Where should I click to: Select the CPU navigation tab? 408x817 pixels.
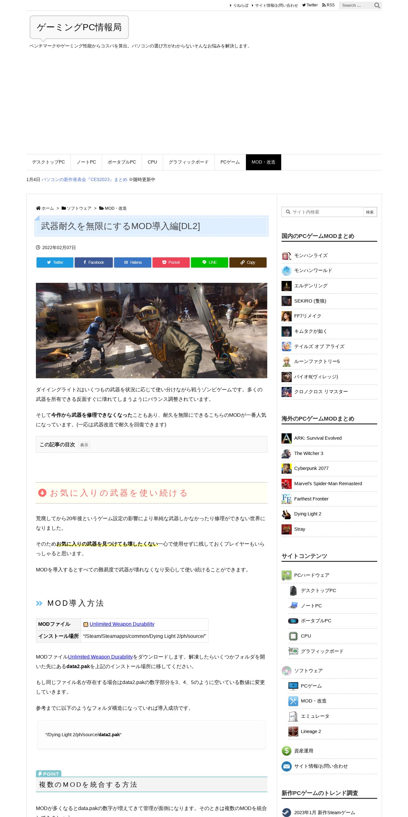pyautogui.click(x=152, y=162)
